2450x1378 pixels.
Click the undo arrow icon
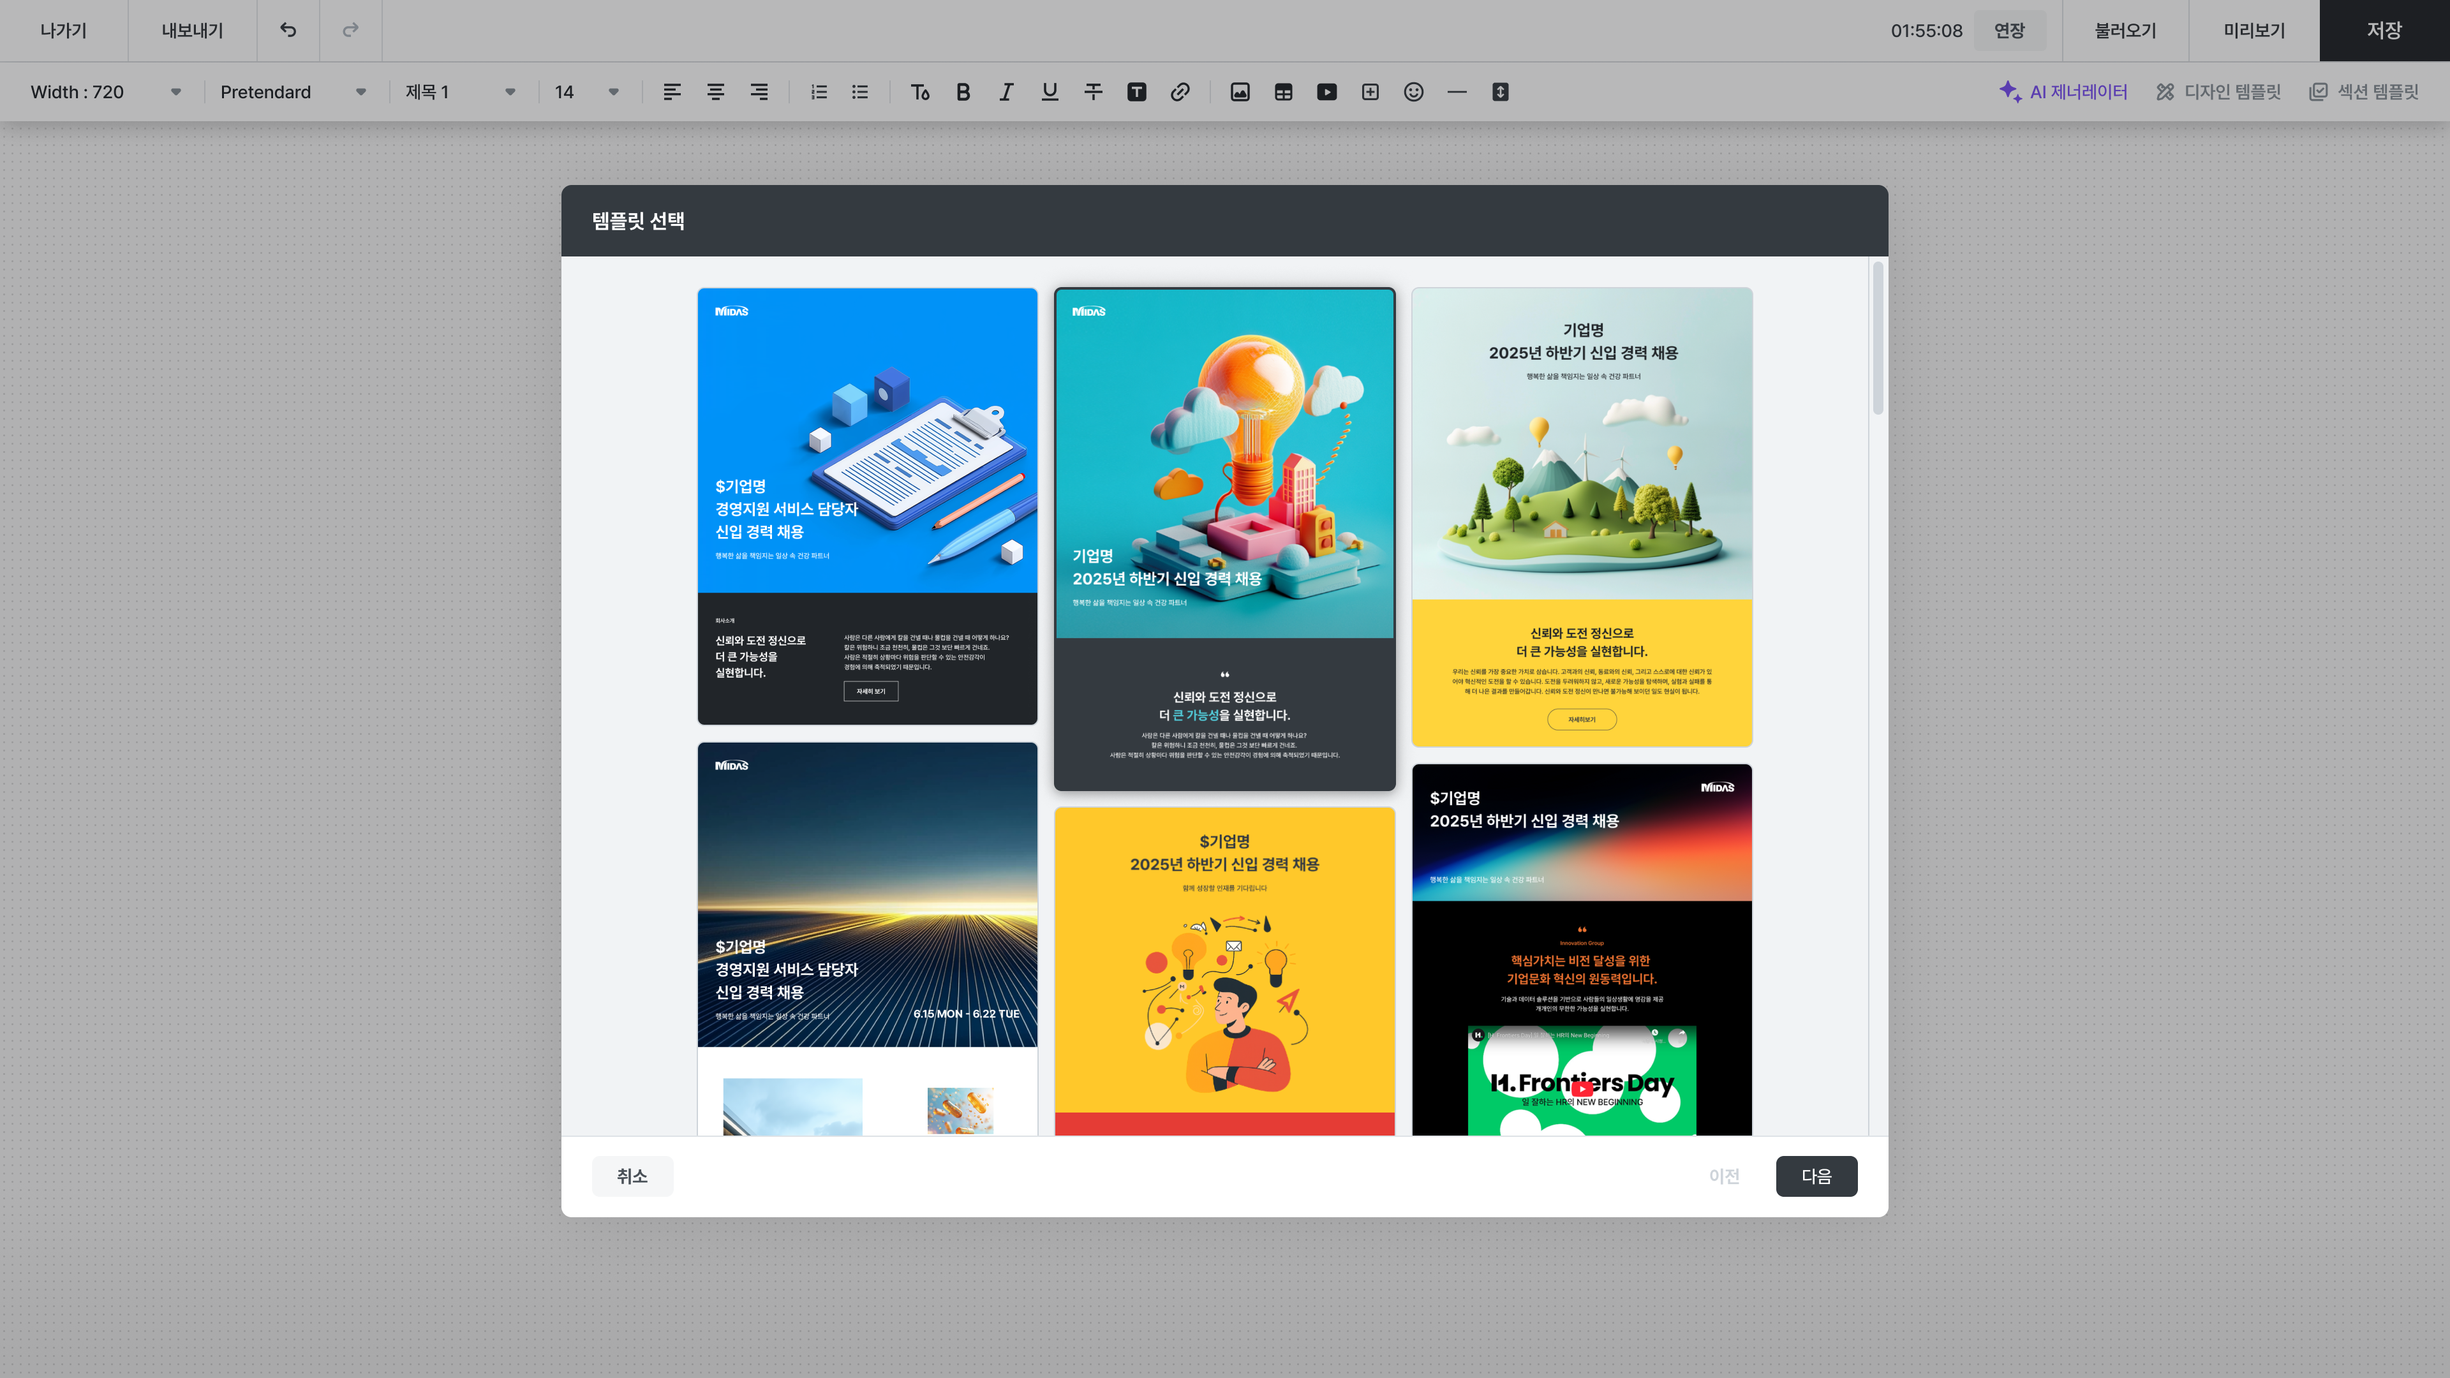click(x=288, y=31)
